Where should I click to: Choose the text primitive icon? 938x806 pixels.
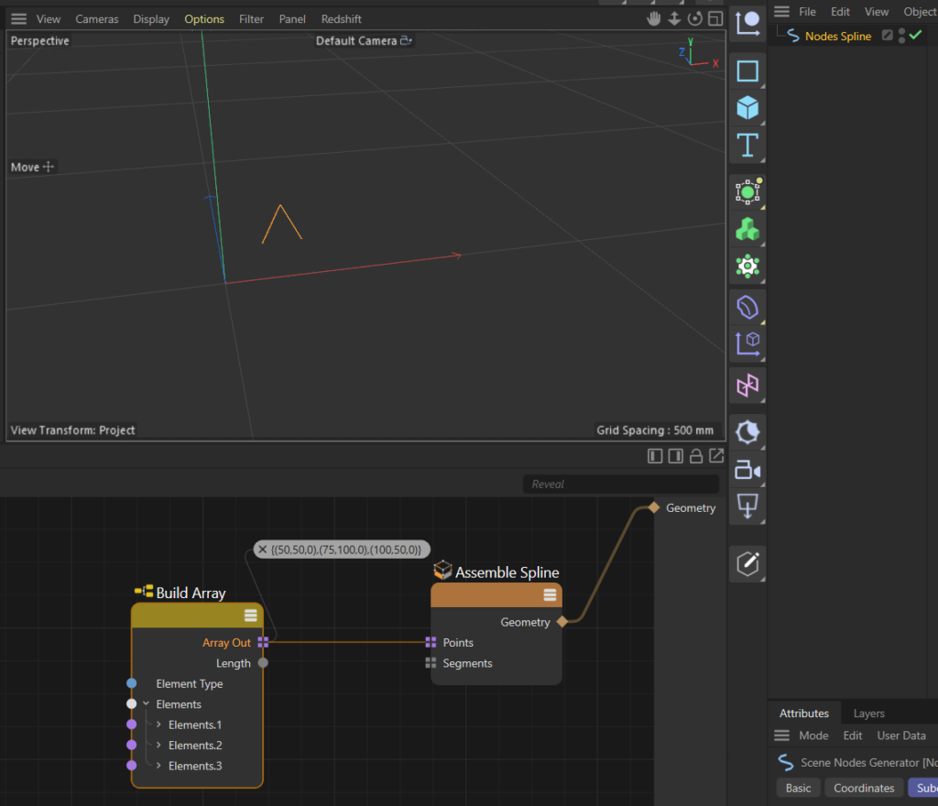pyautogui.click(x=747, y=144)
